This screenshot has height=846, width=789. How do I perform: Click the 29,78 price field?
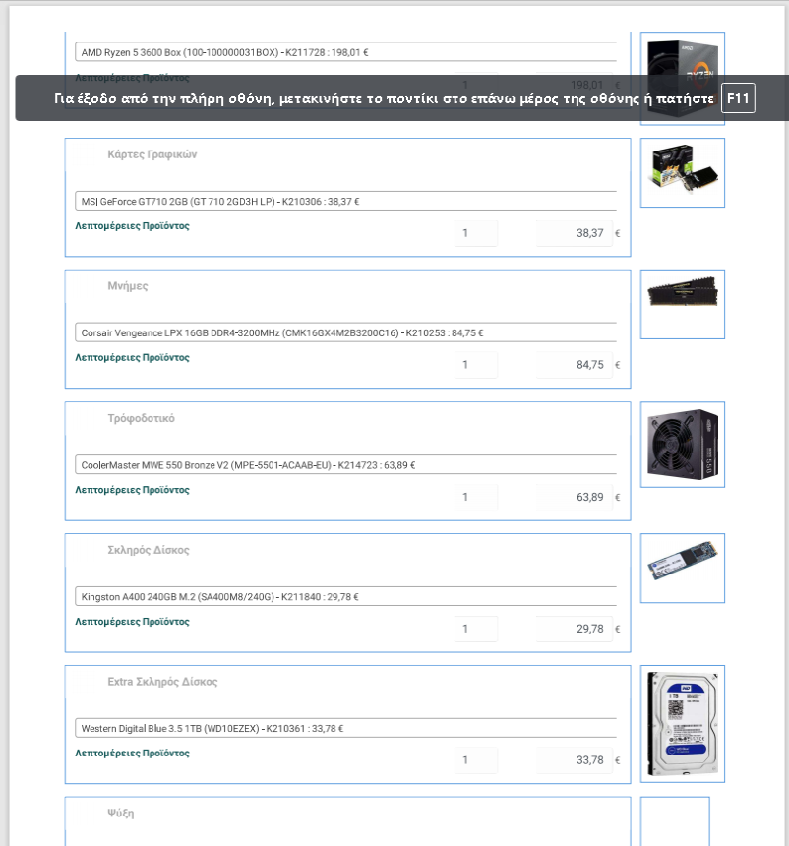[575, 629]
